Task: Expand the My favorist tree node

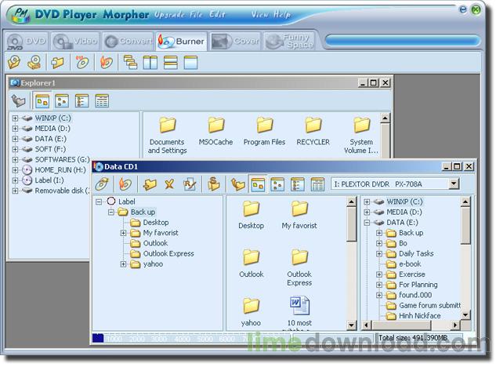Action: (x=124, y=233)
